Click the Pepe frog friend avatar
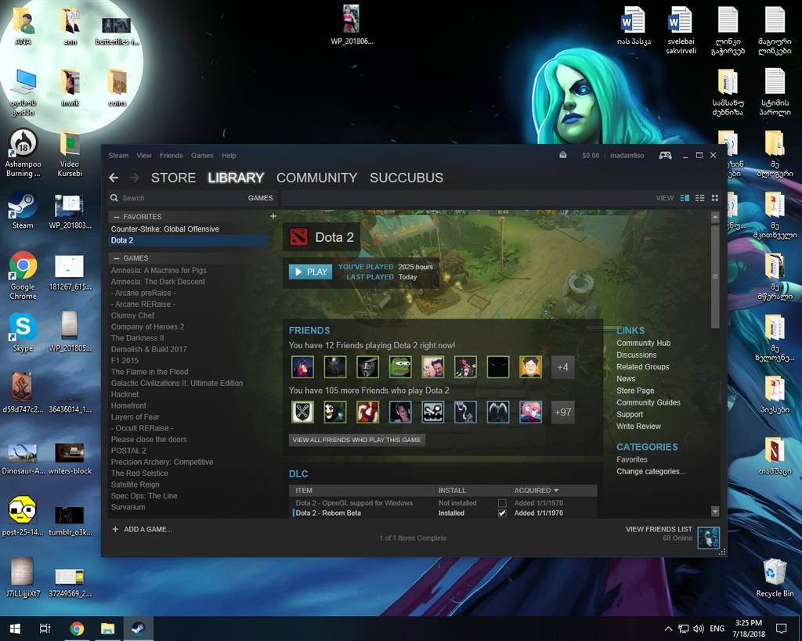This screenshot has height=641, width=802. [x=400, y=367]
